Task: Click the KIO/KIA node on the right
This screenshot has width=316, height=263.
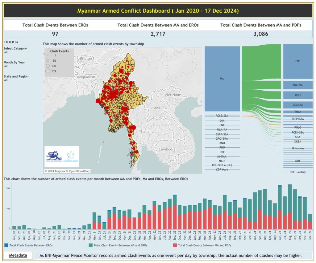Action: pyautogui.click(x=297, y=85)
